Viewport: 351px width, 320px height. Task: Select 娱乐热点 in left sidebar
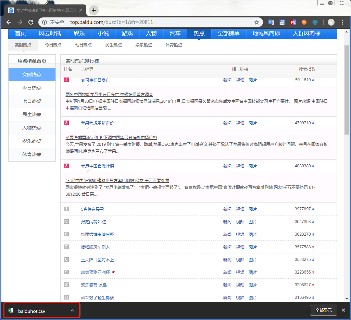32,141
